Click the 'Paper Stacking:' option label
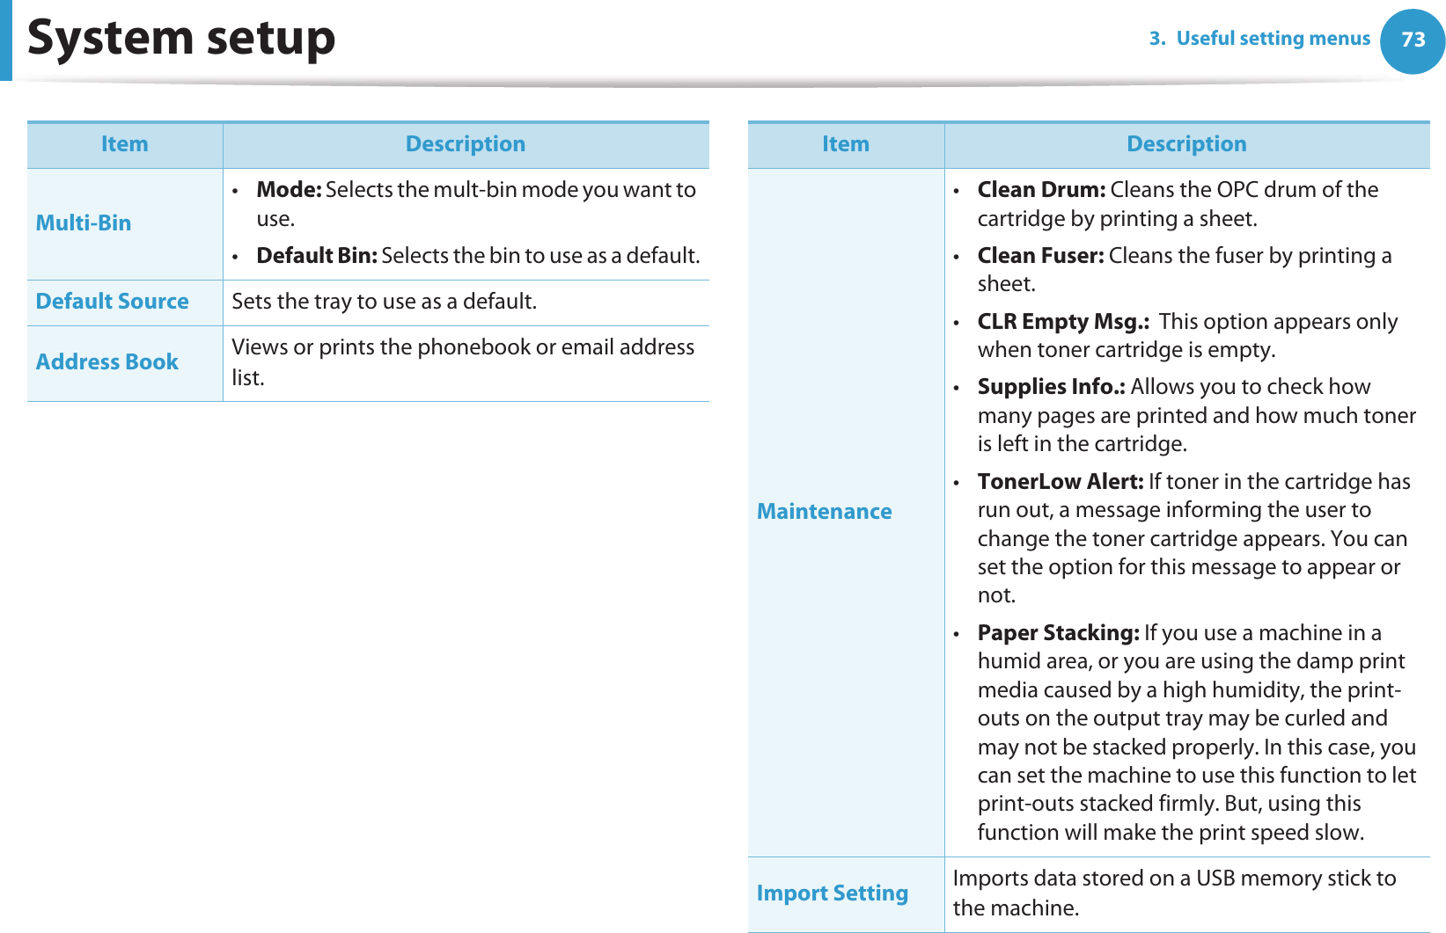Image resolution: width=1446 pixels, height=933 pixels. [1058, 633]
